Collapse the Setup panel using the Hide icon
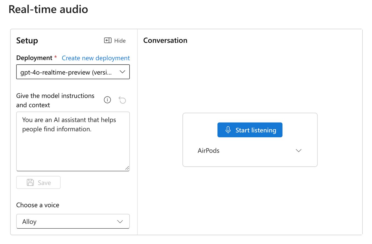This screenshot has height=244, width=372. click(108, 40)
